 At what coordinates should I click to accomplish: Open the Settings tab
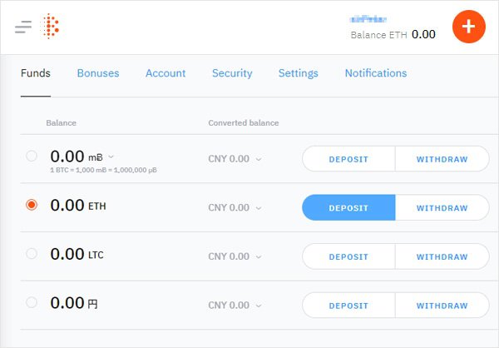(299, 73)
